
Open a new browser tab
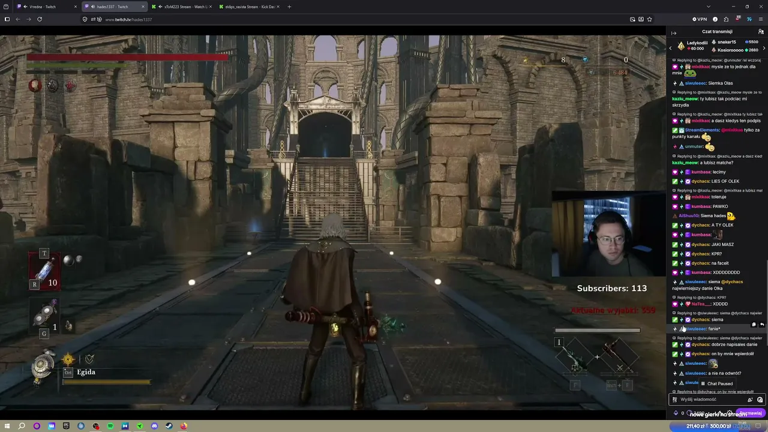coord(289,7)
